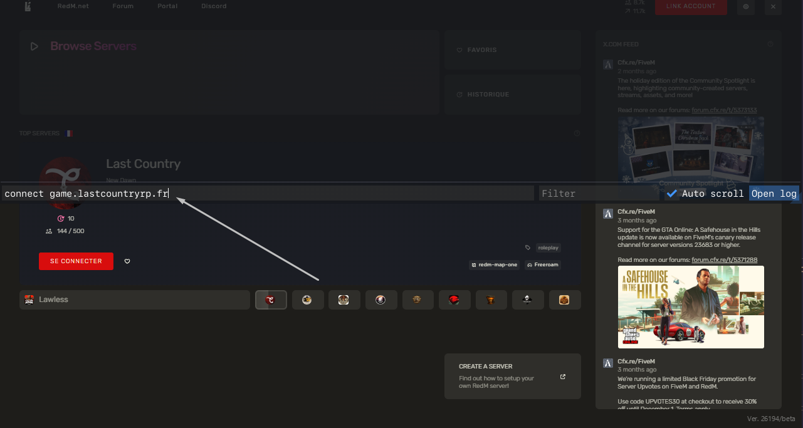The height and width of the screenshot is (428, 803).
Task: Favorite Last Country with the heart icon
Action: click(x=127, y=261)
